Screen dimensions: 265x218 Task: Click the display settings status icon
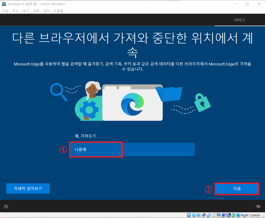218,215
